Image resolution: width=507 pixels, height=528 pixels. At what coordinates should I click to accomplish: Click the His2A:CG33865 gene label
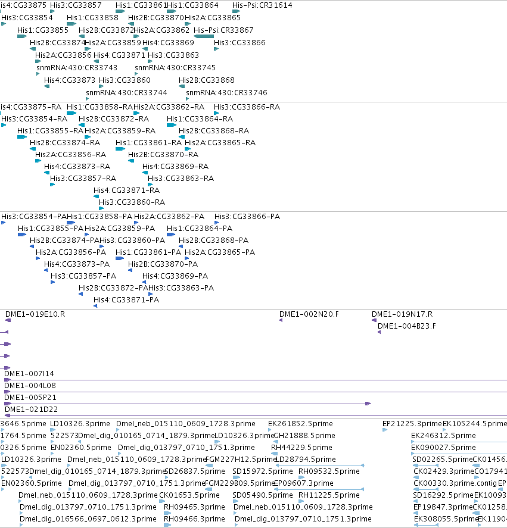tap(213, 17)
